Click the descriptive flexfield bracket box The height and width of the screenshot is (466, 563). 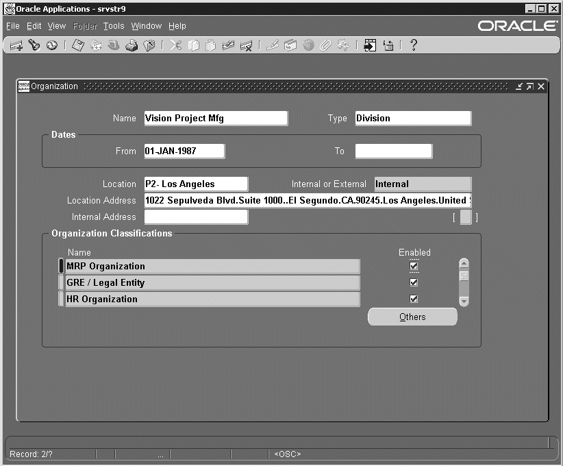465,217
